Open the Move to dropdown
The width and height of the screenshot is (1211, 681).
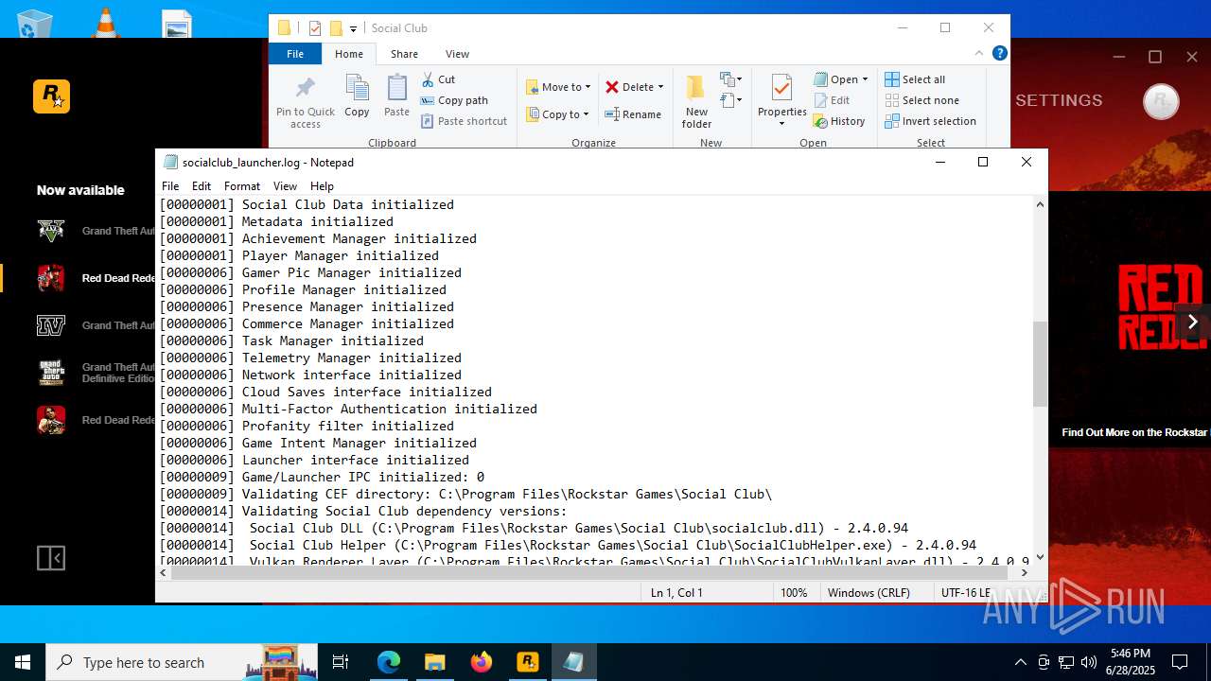pos(558,87)
